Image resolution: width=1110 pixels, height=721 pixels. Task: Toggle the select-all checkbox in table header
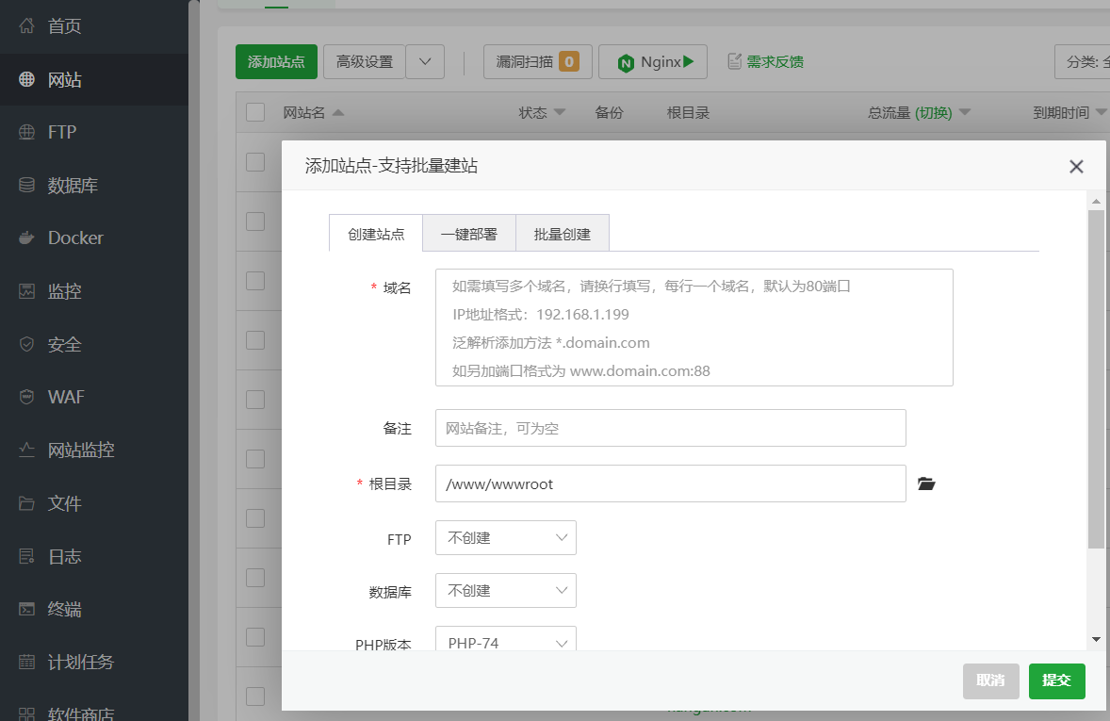255,113
